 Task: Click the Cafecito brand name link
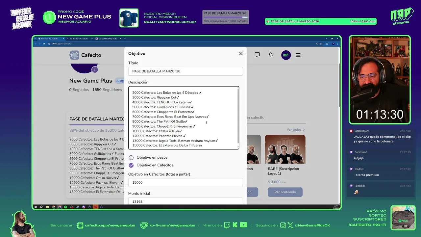91,55
